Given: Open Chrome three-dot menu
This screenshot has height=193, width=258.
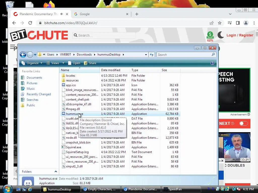Looking at the screenshot, I should tap(254, 23).
